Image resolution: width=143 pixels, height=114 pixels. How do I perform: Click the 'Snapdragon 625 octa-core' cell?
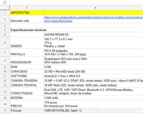pos(93,61)
